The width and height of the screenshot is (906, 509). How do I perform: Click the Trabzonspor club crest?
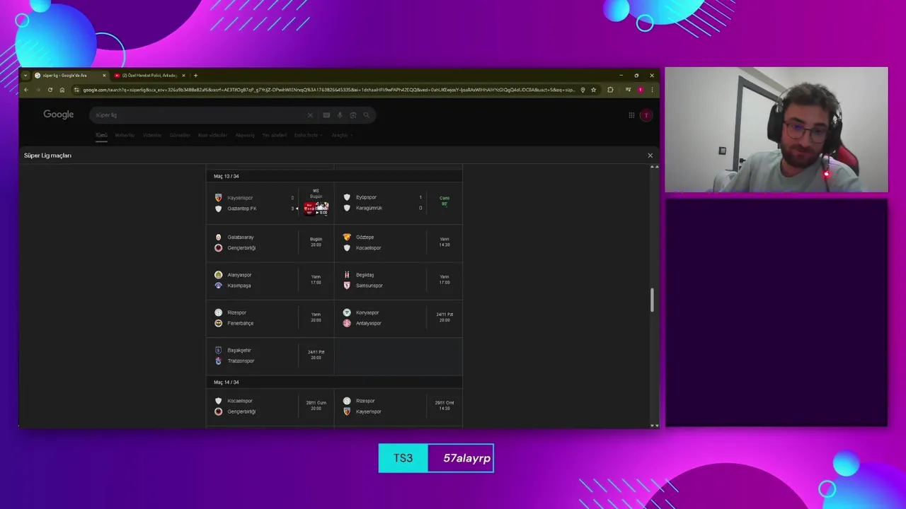coord(218,361)
